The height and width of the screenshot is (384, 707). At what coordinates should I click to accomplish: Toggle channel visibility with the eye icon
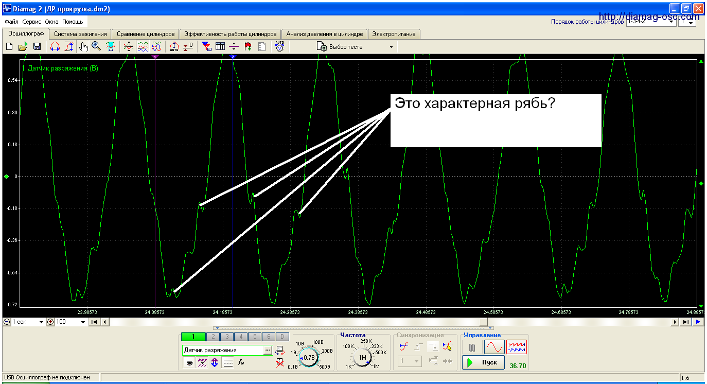pyautogui.click(x=189, y=362)
